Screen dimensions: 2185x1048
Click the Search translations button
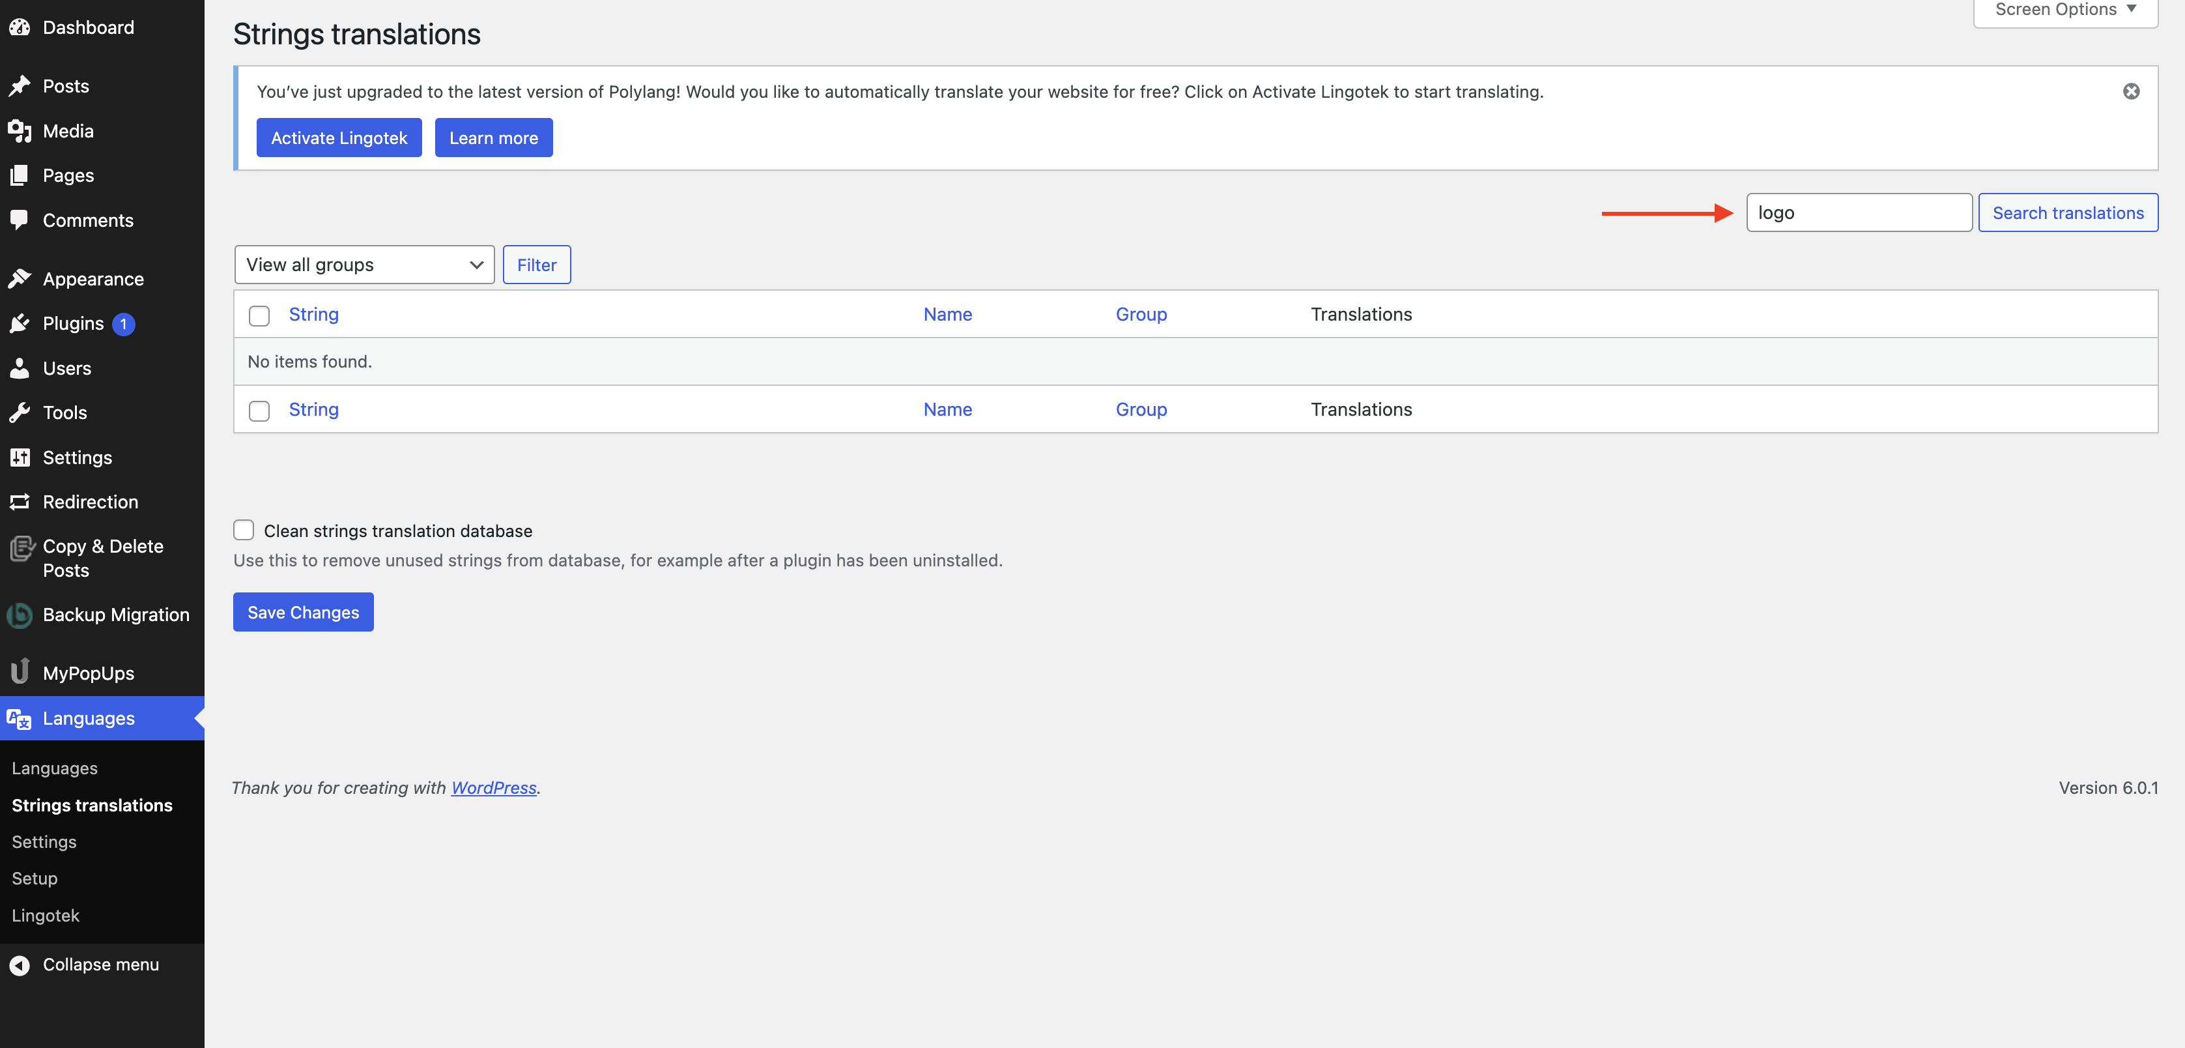pos(2068,212)
